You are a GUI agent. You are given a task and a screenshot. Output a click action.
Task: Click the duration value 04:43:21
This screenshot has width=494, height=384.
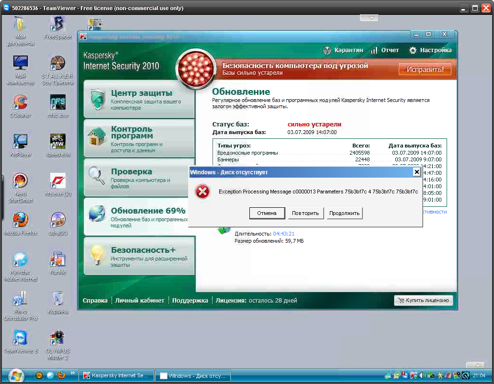click(x=283, y=234)
